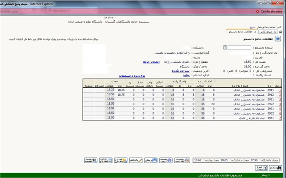Open the وضعیت شهریه tuition status button
286x178 pixels.
[x=91, y=160]
